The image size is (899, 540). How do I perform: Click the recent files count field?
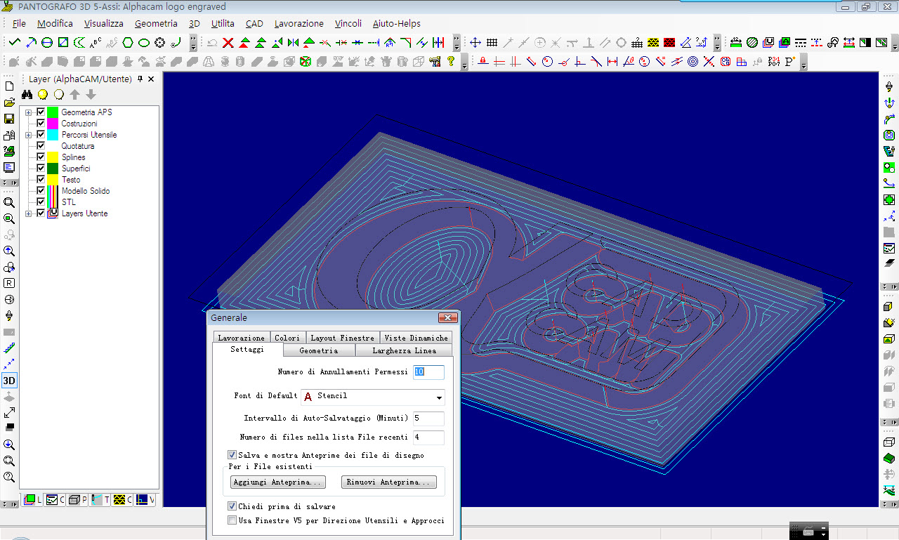point(428,437)
